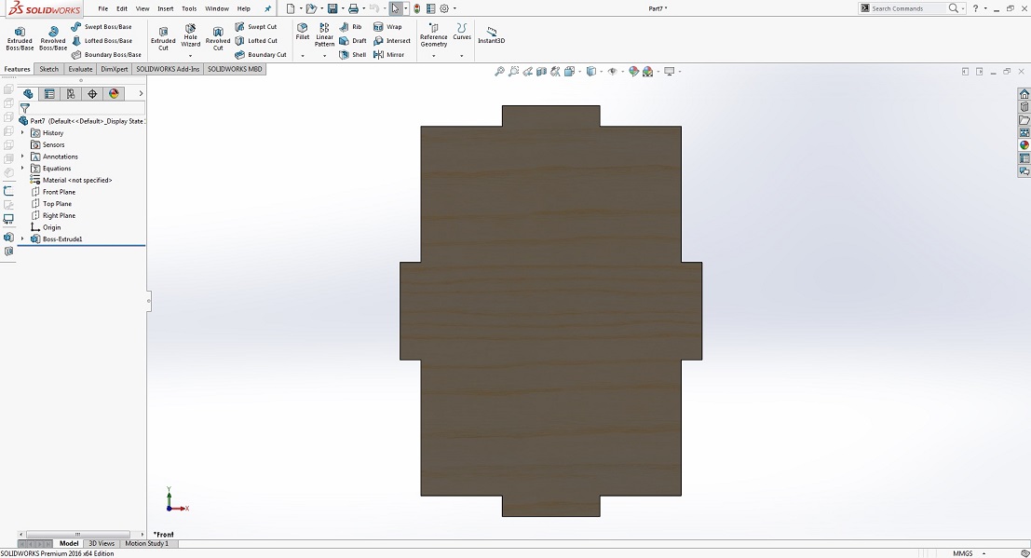This screenshot has height=558, width=1031.
Task: Click the feature tree filter field
Action: (82, 108)
